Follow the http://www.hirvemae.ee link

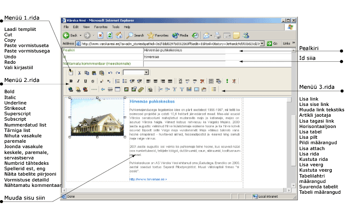click(x=148, y=180)
